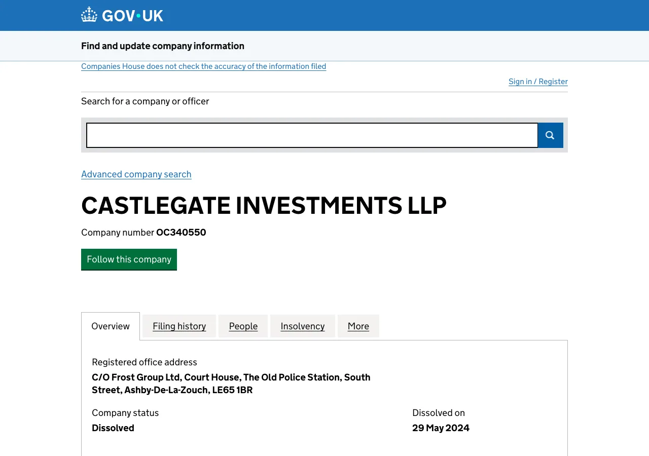Viewport: 649px width, 456px height.
Task: Click Follow this company
Action: coord(129,259)
